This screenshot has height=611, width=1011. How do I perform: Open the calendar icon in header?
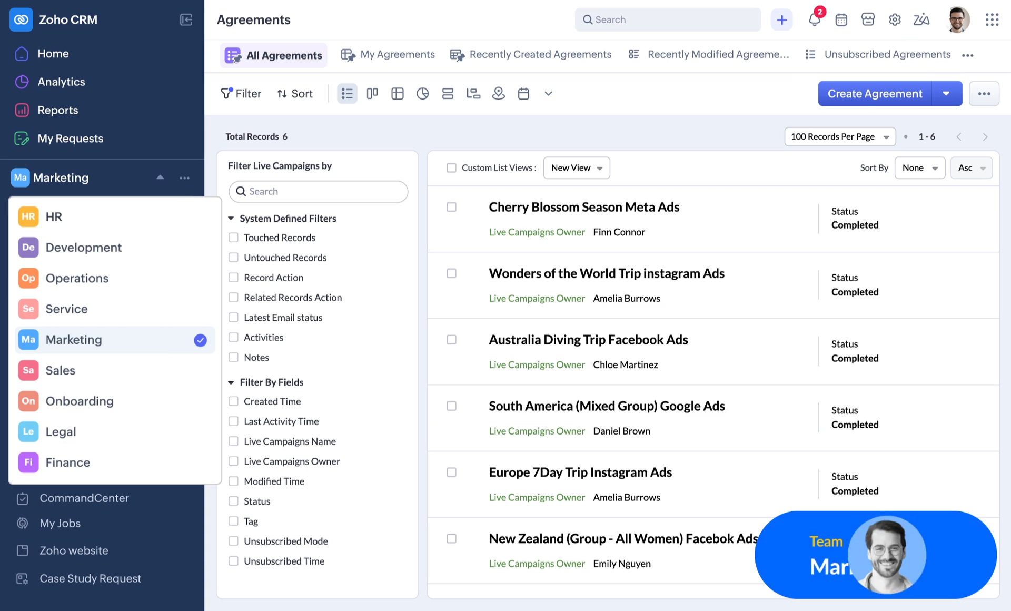tap(841, 20)
